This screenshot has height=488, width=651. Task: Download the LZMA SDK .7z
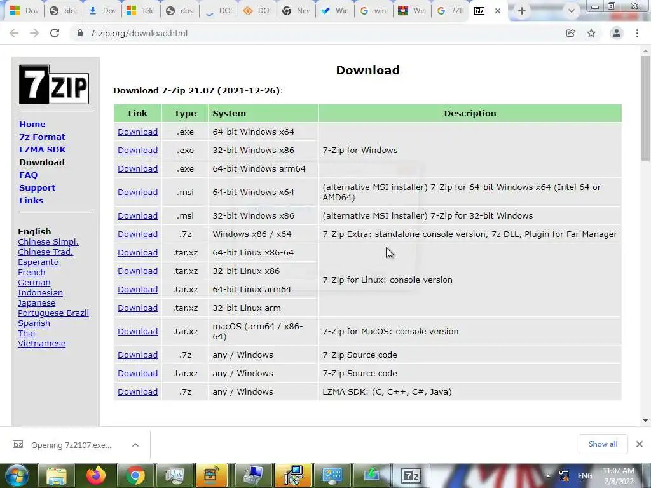137,391
